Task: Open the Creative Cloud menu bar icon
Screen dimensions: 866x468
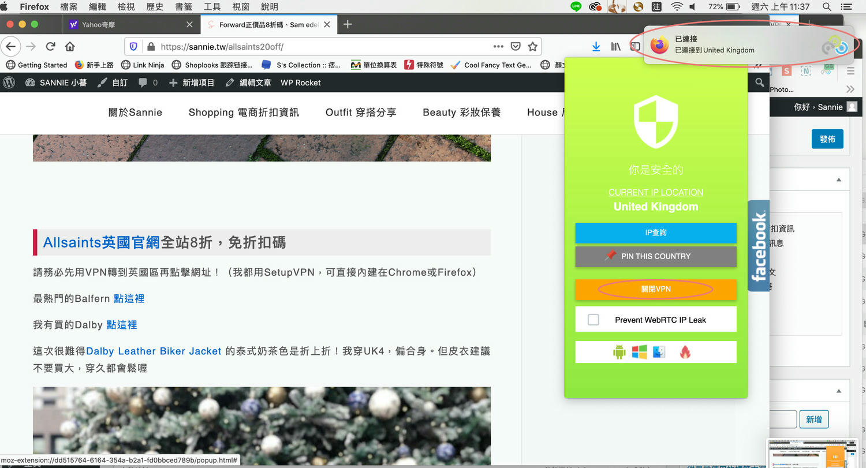Action: click(595, 7)
